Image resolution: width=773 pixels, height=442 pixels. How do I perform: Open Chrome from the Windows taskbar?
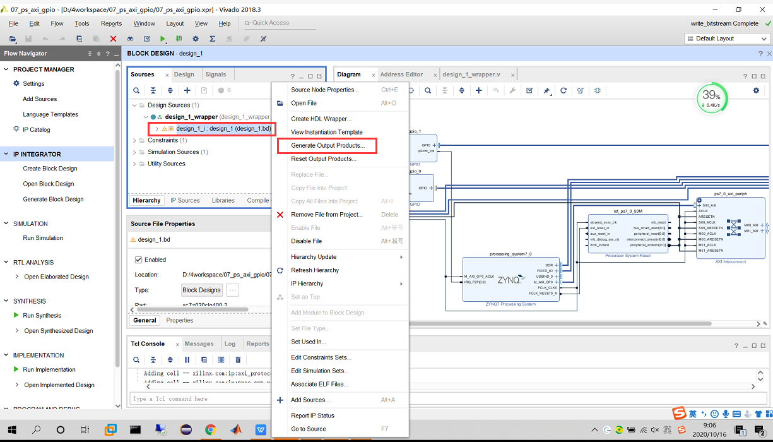click(211, 430)
